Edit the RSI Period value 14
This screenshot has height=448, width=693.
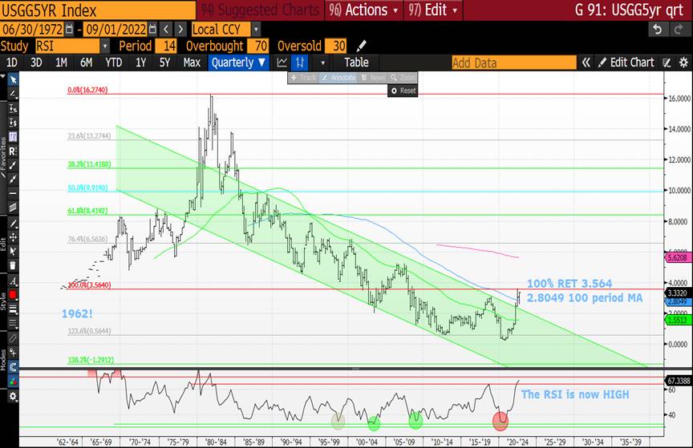point(167,46)
